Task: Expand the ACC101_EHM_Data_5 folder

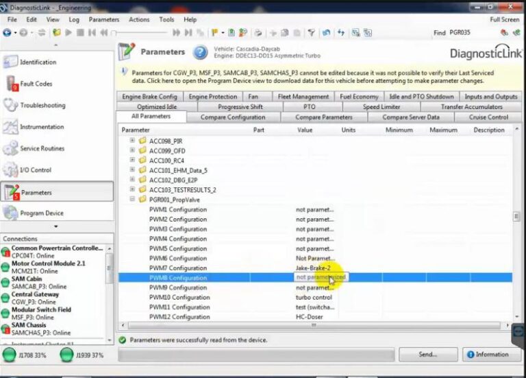Action: coord(132,169)
